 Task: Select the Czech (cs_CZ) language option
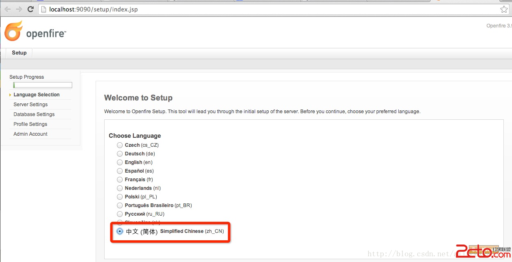click(120, 145)
